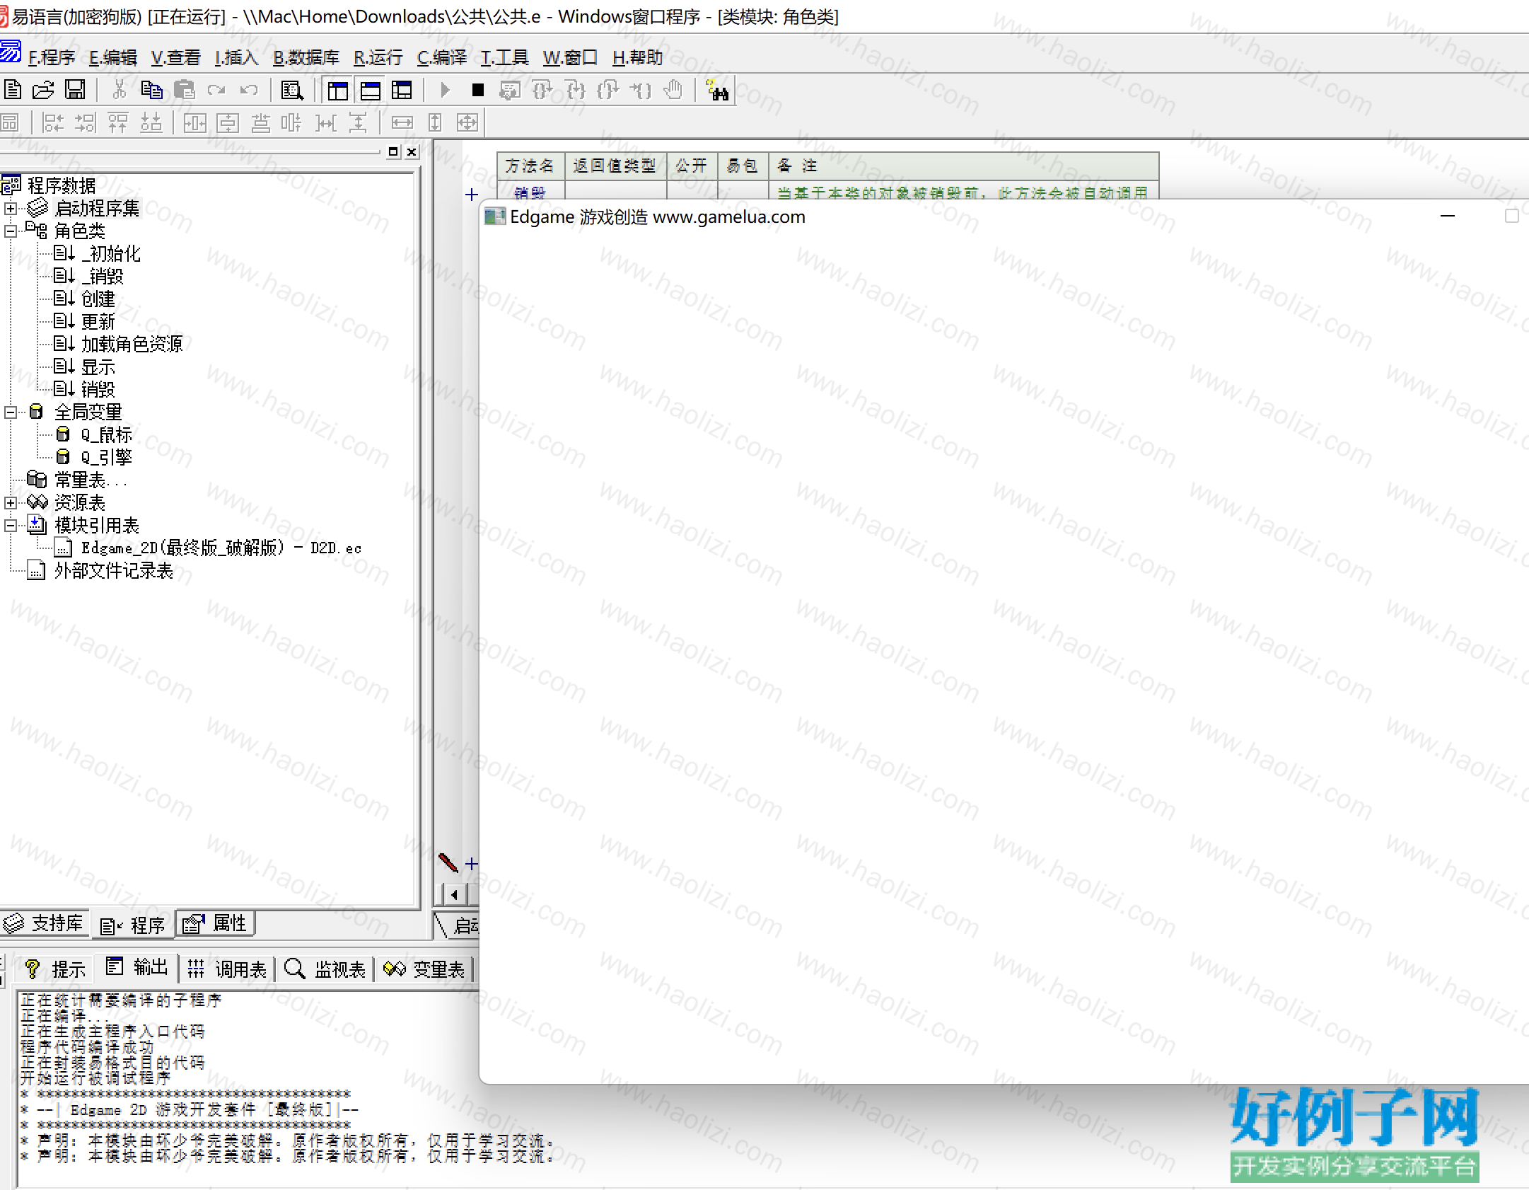Image resolution: width=1529 pixels, height=1190 pixels.
Task: Click the make same height icon
Action: pos(435,123)
